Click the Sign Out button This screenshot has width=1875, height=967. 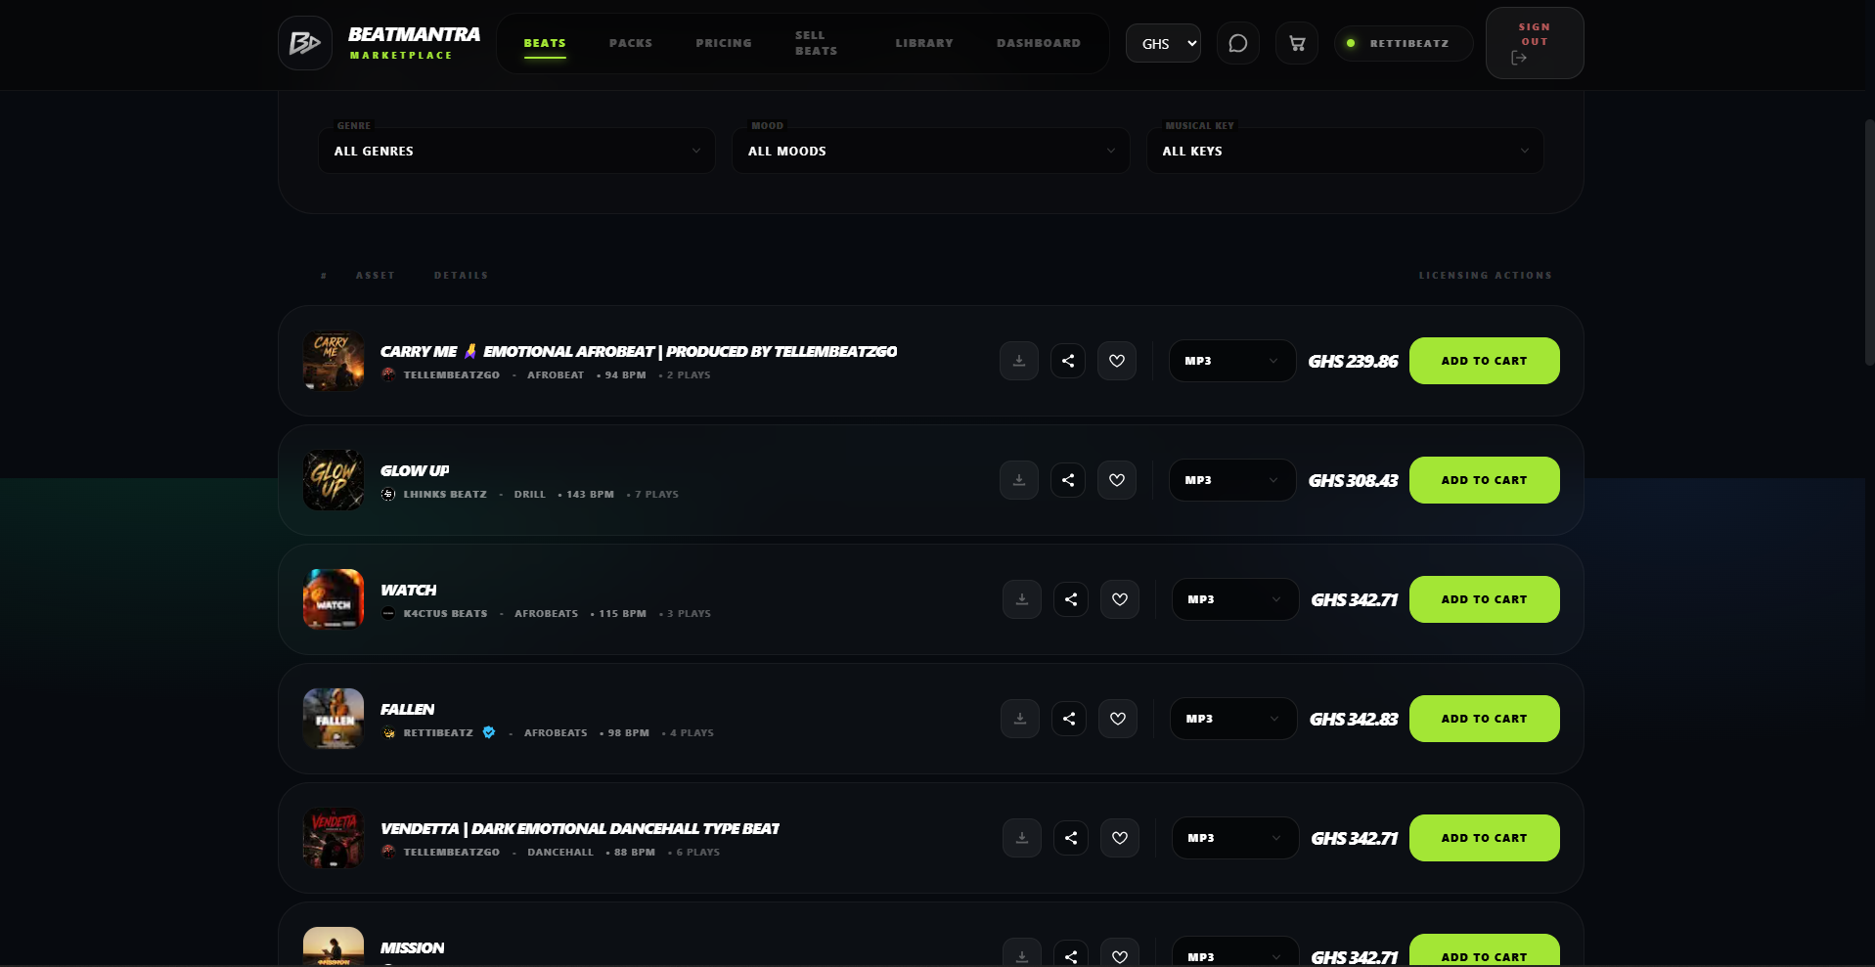click(x=1534, y=43)
